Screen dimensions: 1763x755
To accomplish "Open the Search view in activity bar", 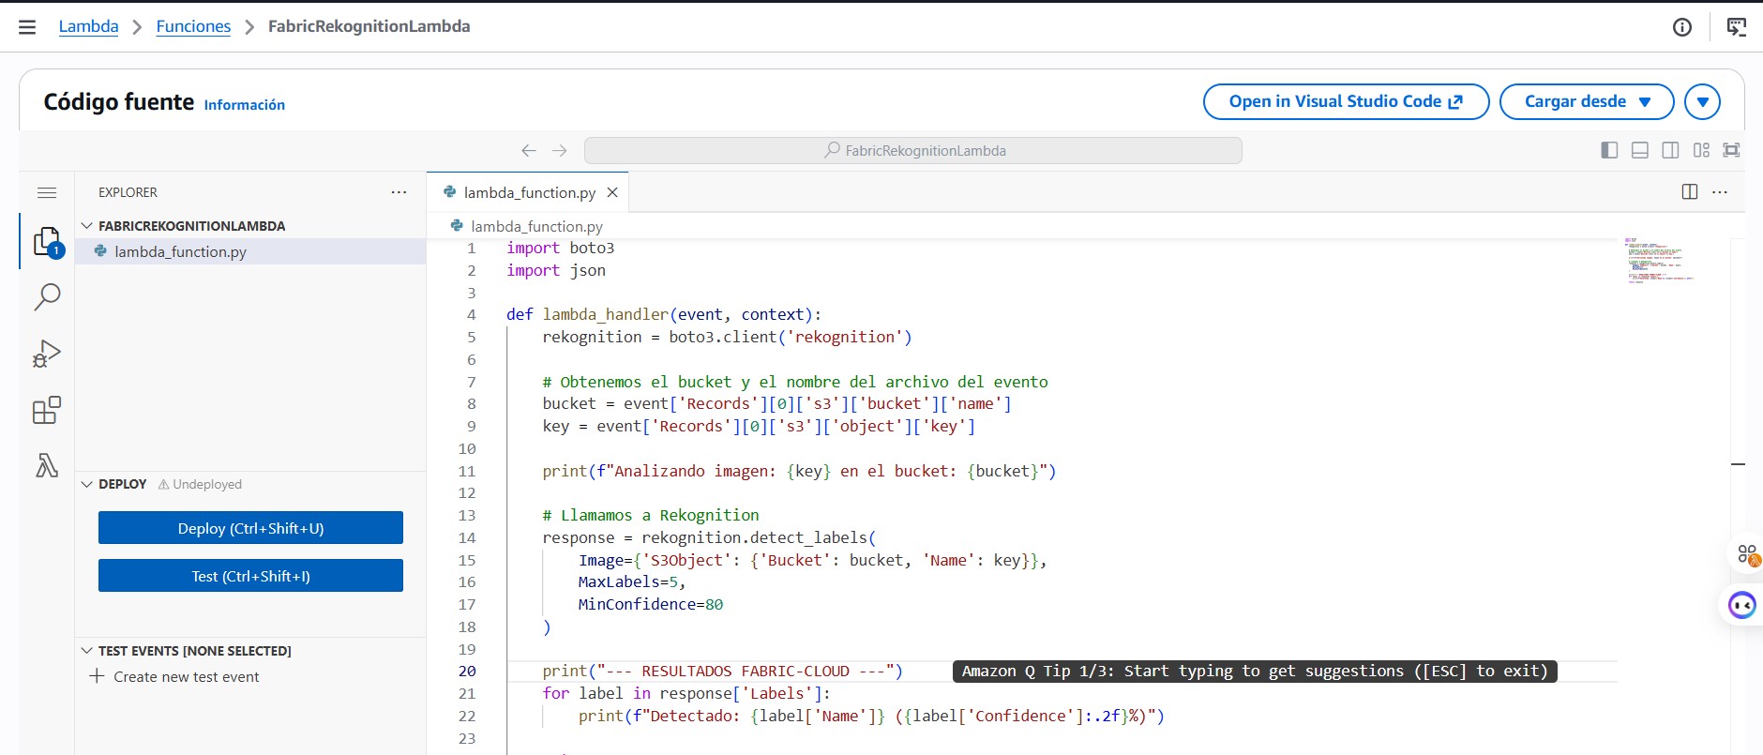I will click(47, 297).
